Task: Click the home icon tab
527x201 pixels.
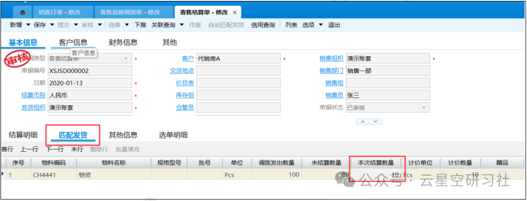Action: tap(22, 12)
